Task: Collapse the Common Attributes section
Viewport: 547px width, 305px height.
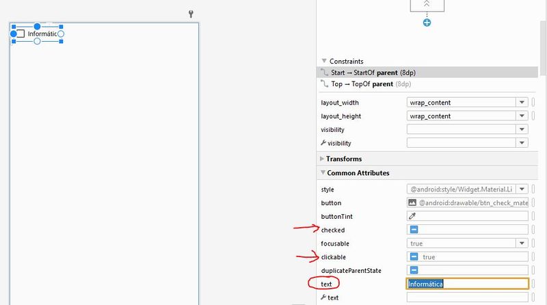Action: [323, 172]
